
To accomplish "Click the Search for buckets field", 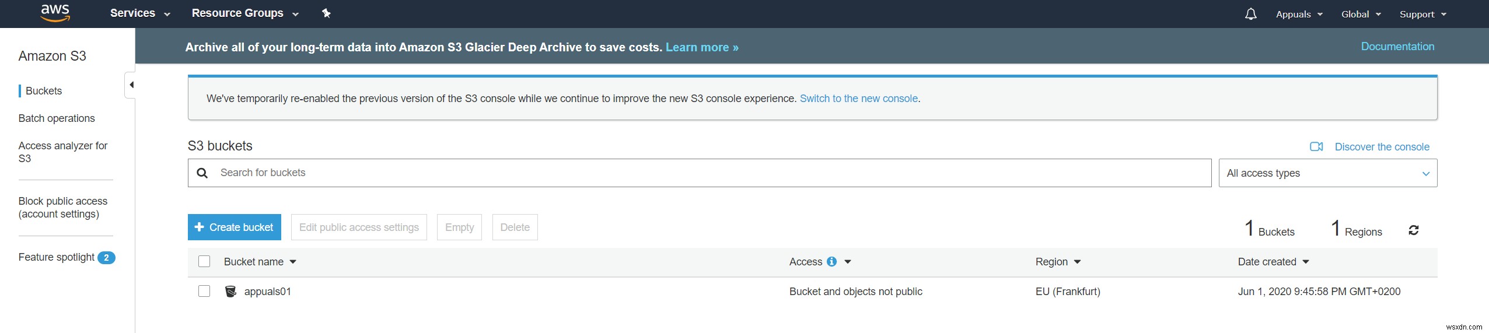I will pyautogui.click(x=700, y=173).
